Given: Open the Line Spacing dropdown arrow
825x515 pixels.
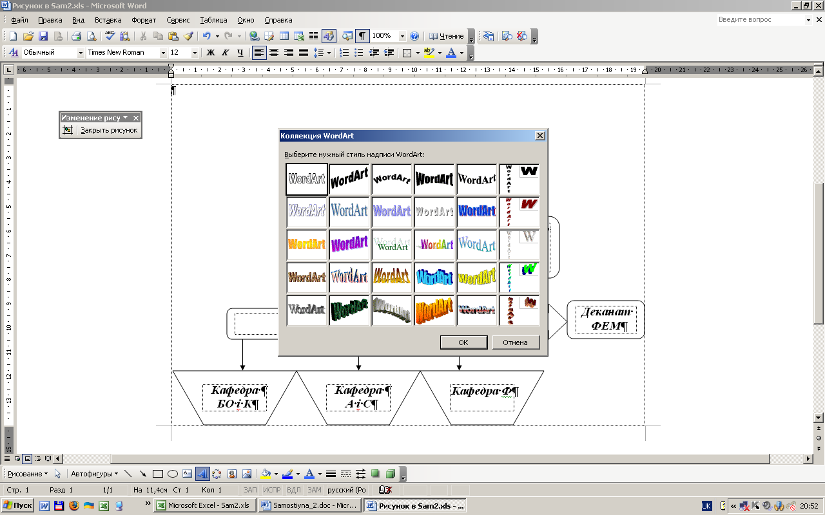Looking at the screenshot, I should tap(328, 53).
